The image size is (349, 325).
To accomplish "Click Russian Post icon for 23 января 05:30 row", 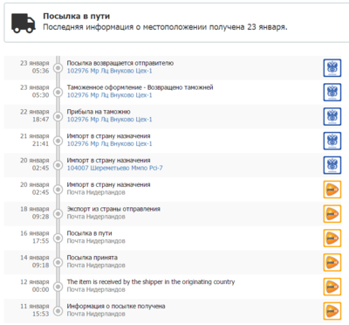I will click(x=332, y=92).
